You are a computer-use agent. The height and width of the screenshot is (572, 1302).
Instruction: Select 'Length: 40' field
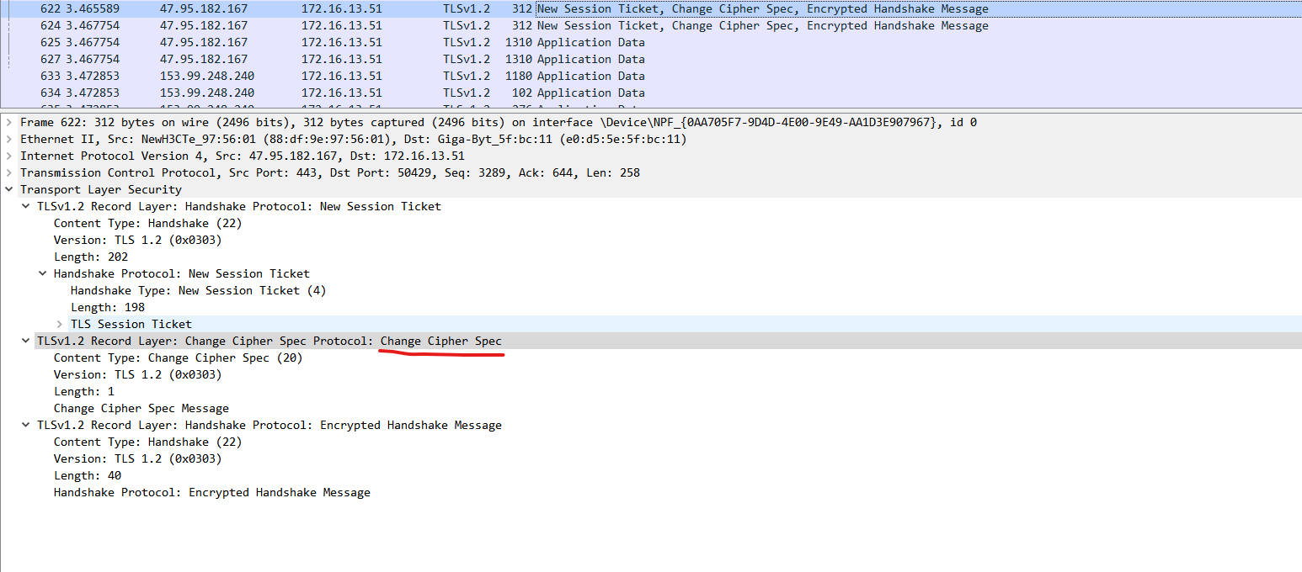click(88, 475)
